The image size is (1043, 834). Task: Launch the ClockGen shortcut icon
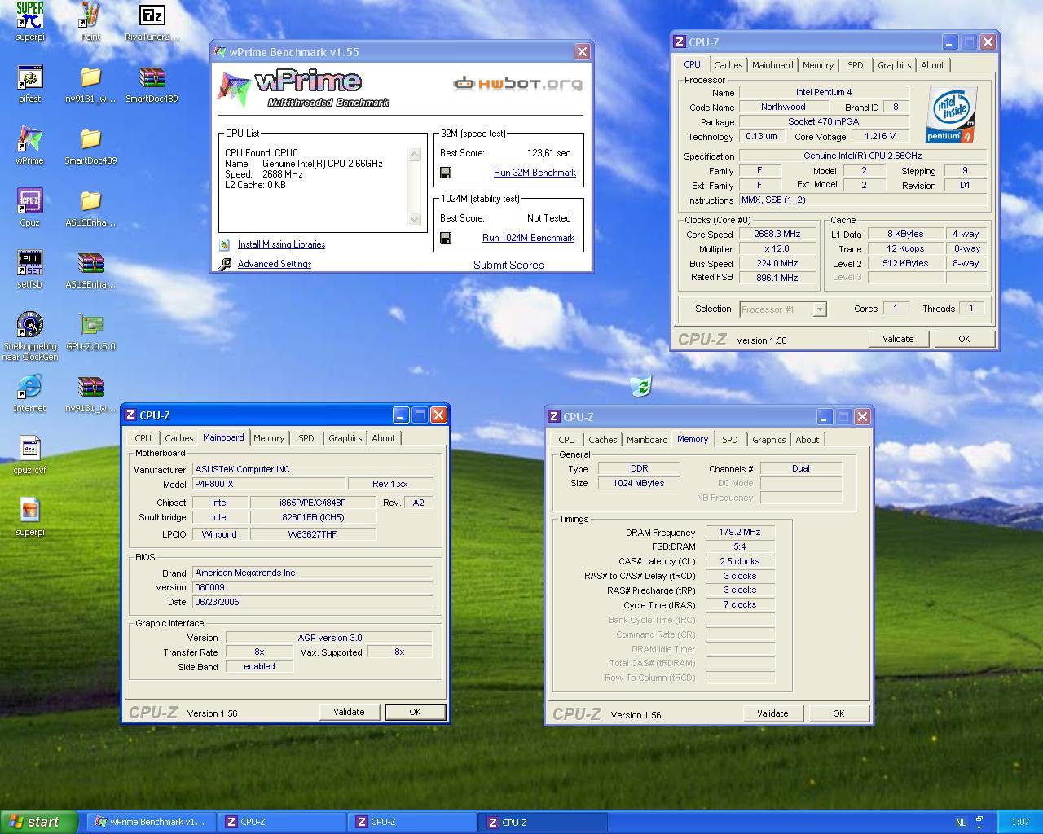tap(30, 325)
